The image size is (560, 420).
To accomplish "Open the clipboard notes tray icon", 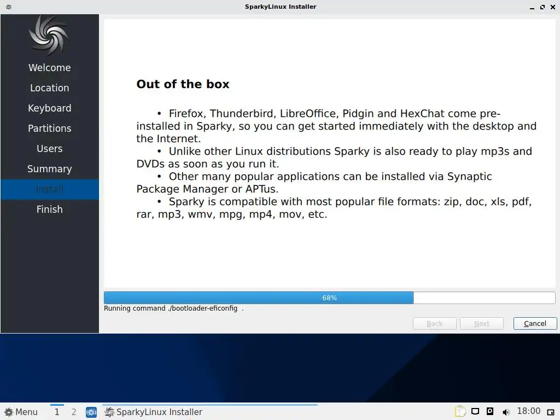I will pyautogui.click(x=460, y=411).
